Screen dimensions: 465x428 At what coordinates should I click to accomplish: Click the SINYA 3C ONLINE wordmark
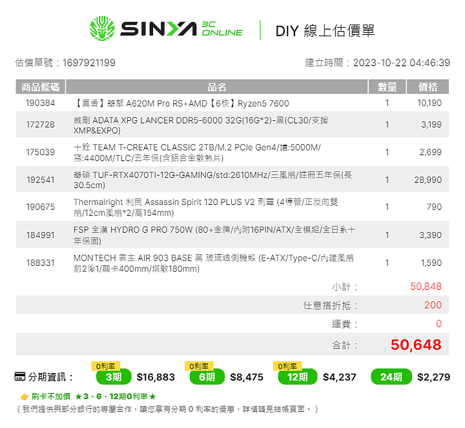coord(181,29)
